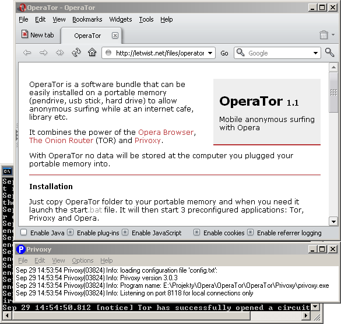Enable Java checkbox
The width and height of the screenshot is (341, 324).
(23, 232)
